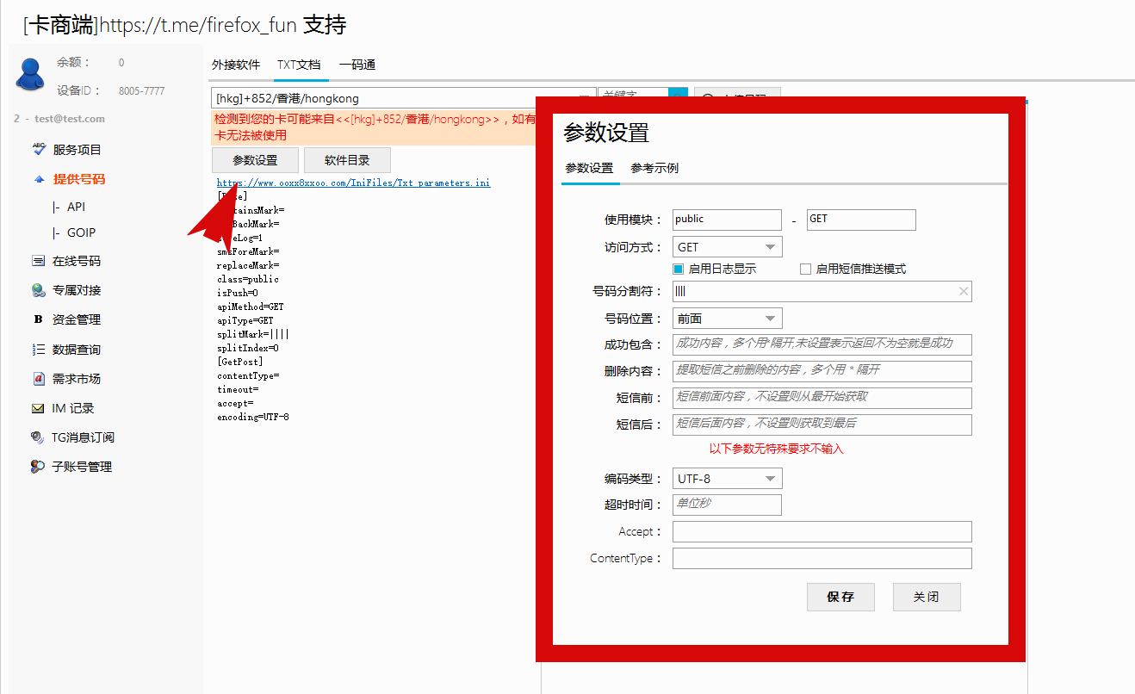Open the 访问方式 GET dropdown

[x=728, y=247]
